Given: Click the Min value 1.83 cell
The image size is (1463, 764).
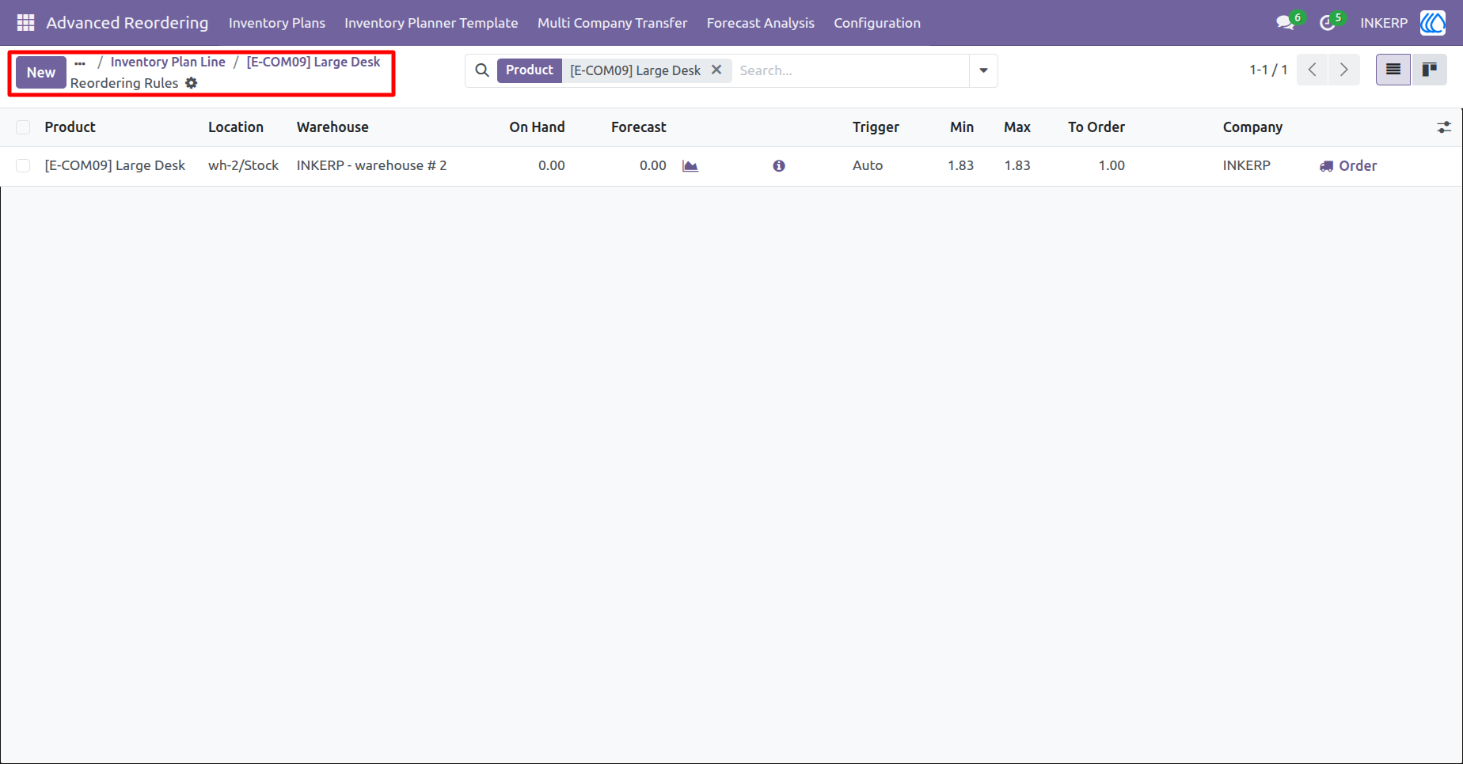Looking at the screenshot, I should [960, 166].
